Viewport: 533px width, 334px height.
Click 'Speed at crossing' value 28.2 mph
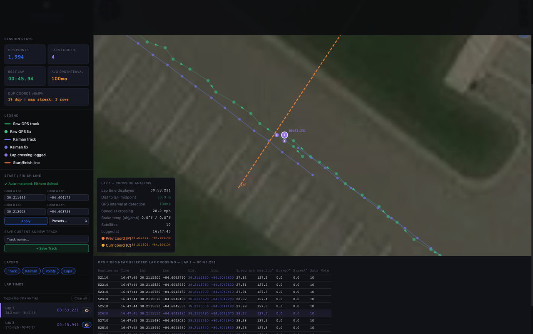(162, 211)
